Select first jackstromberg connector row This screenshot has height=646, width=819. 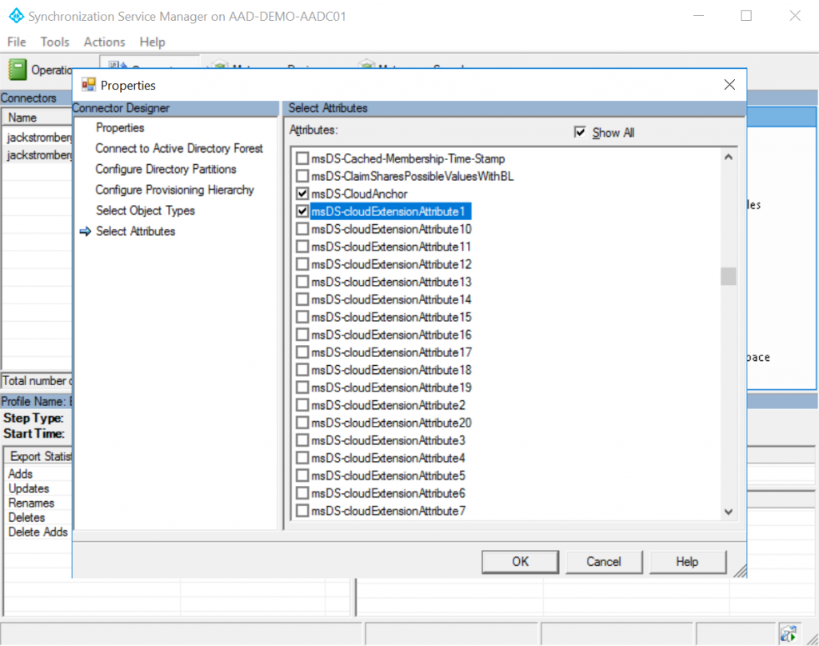(38, 138)
